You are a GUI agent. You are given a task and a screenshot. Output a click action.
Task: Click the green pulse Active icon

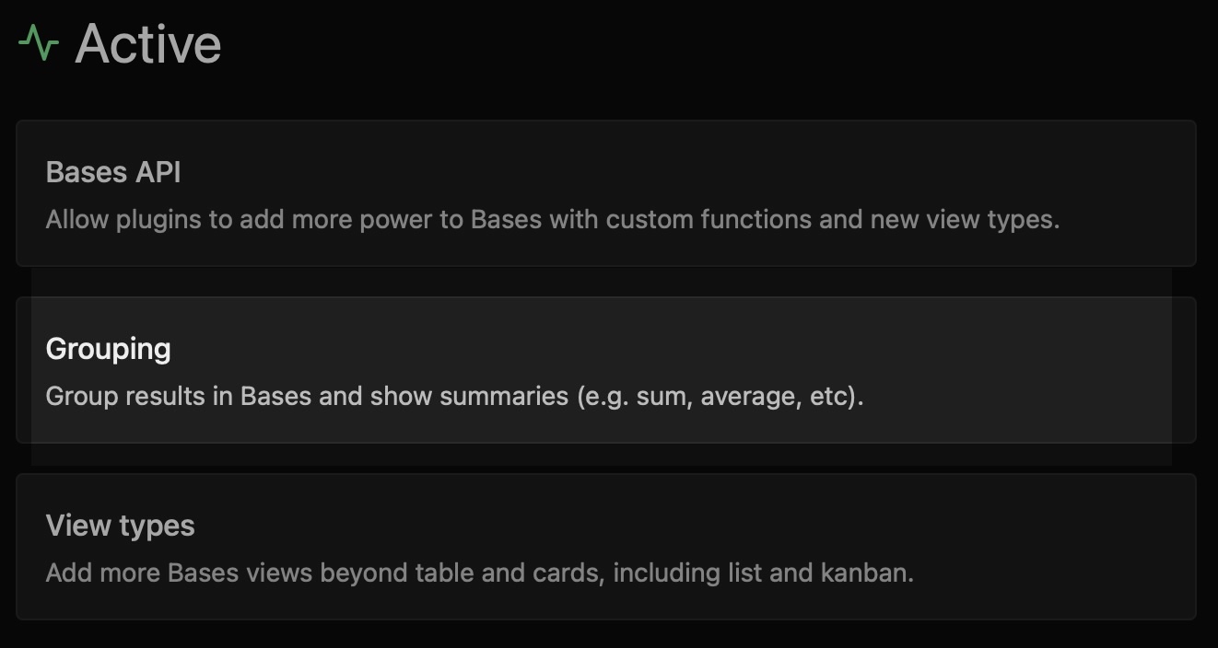[x=39, y=43]
